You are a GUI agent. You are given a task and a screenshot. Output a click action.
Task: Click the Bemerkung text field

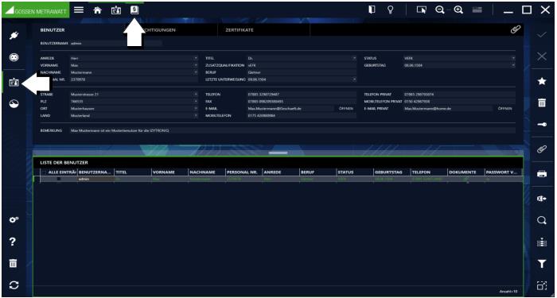[292, 130]
